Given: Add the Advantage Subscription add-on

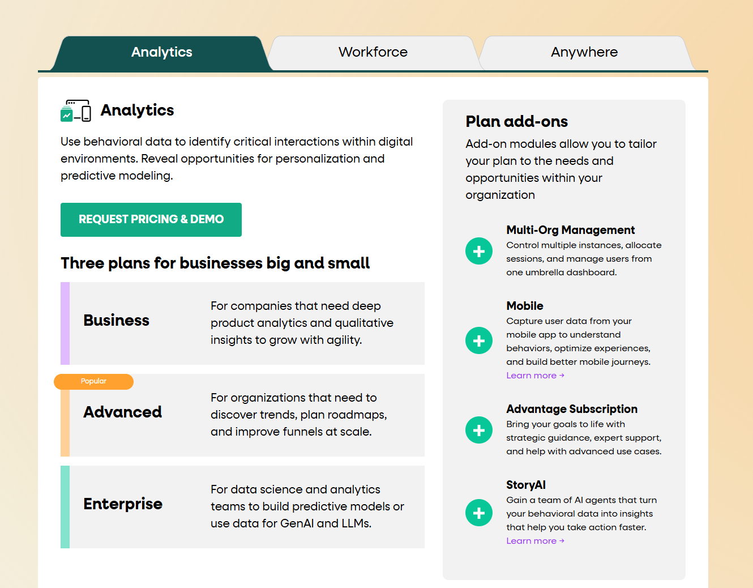Looking at the screenshot, I should pos(479,430).
